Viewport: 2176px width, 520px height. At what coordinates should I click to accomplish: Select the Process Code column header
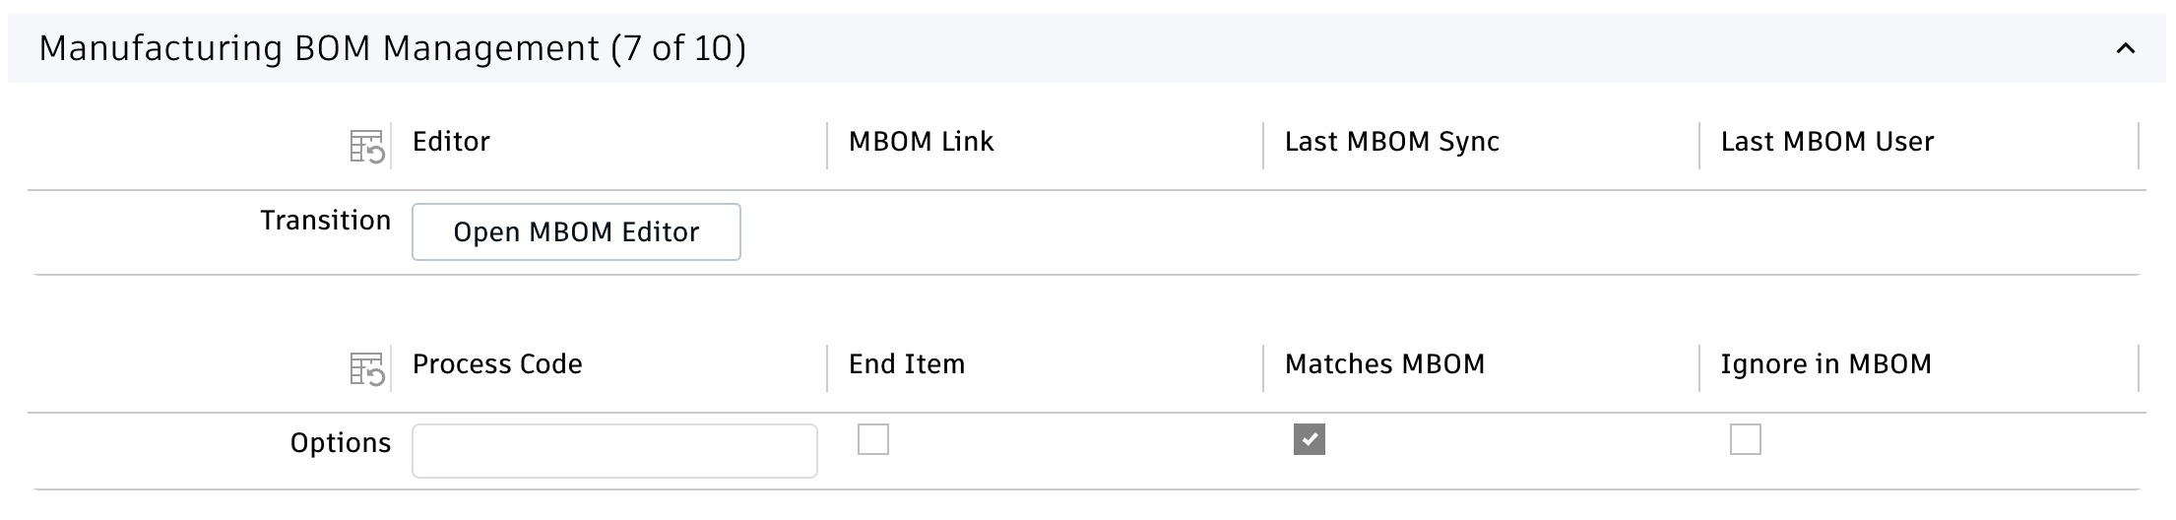pos(497,364)
